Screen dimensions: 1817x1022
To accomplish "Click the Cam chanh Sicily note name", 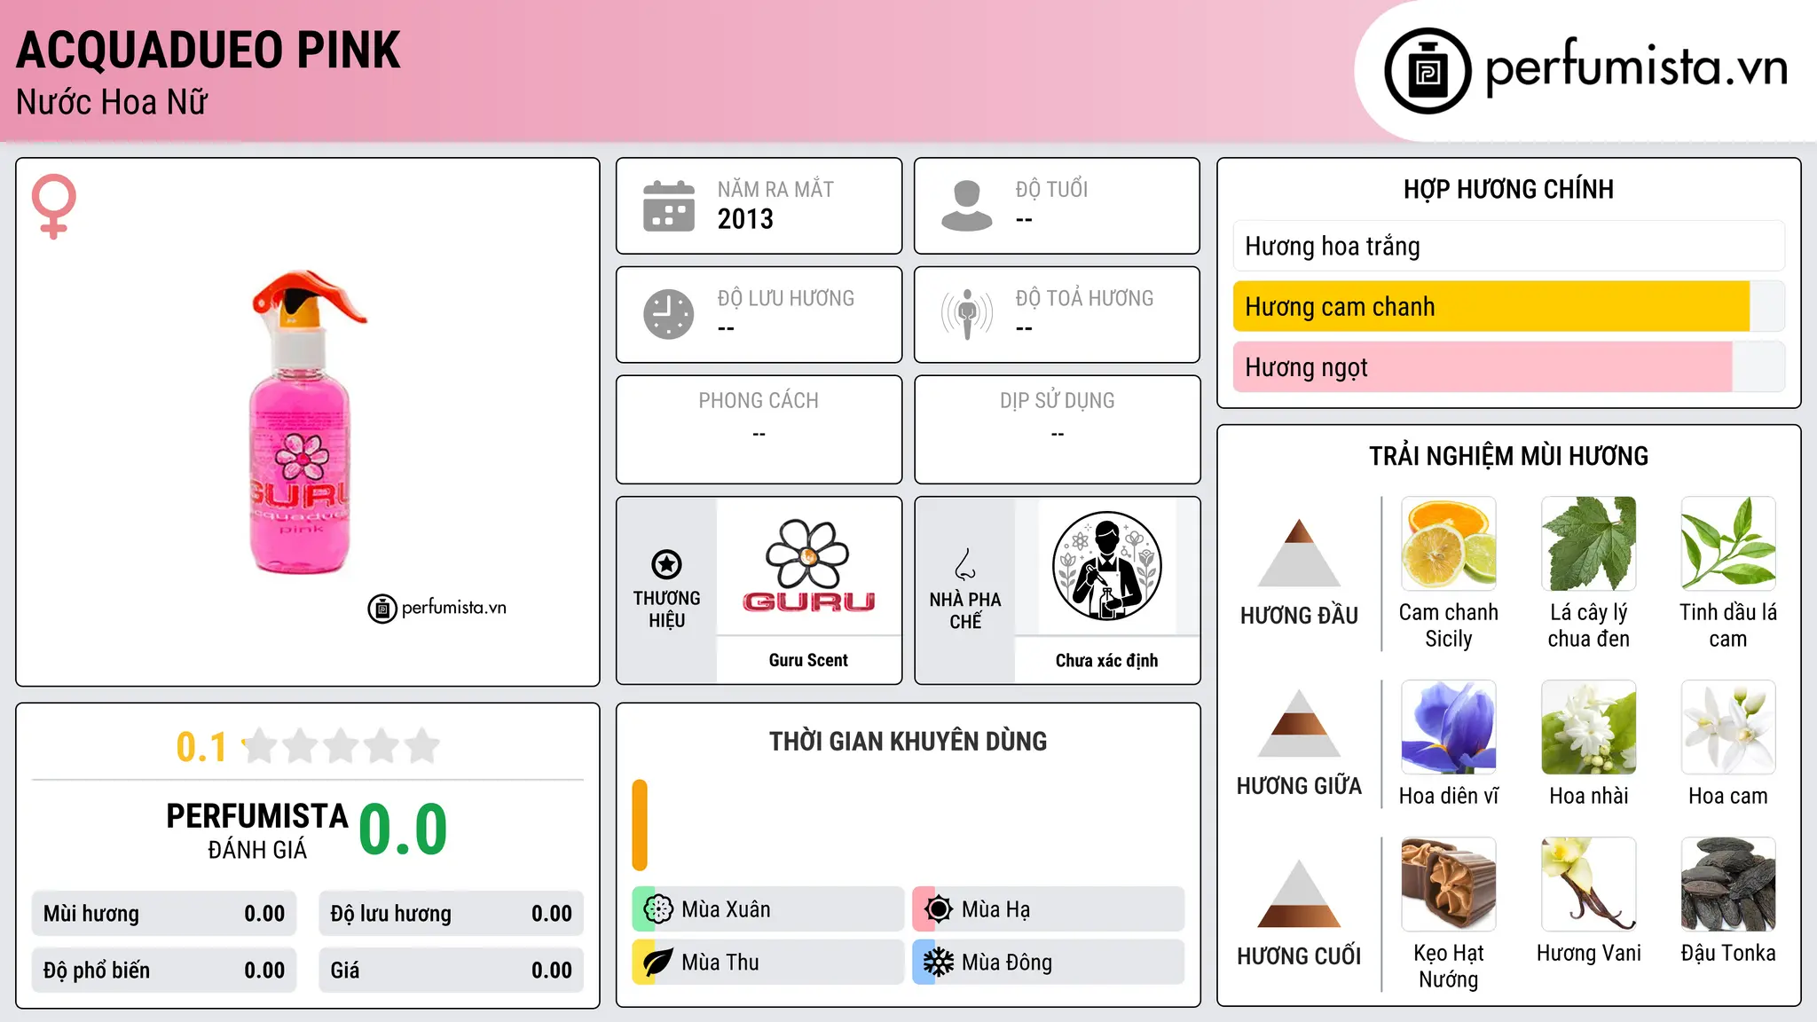I will point(1449,625).
